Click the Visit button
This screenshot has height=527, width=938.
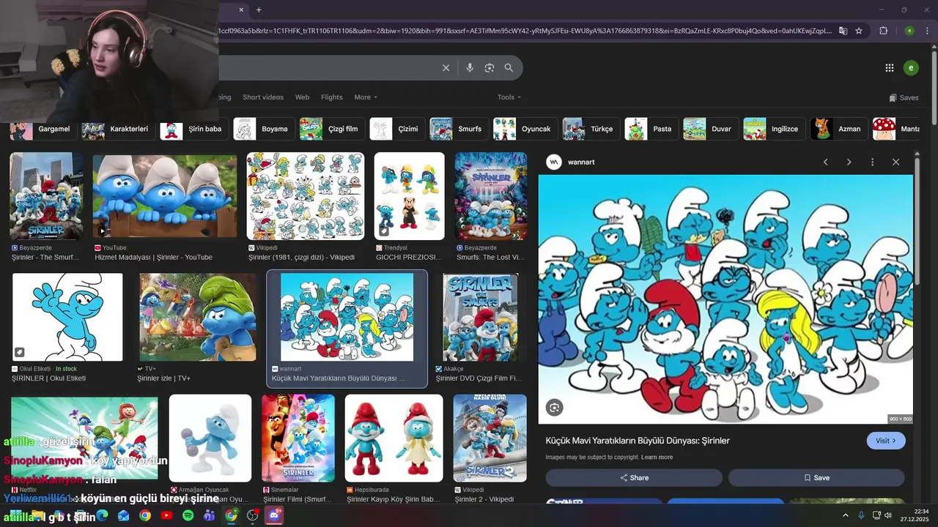pos(886,441)
